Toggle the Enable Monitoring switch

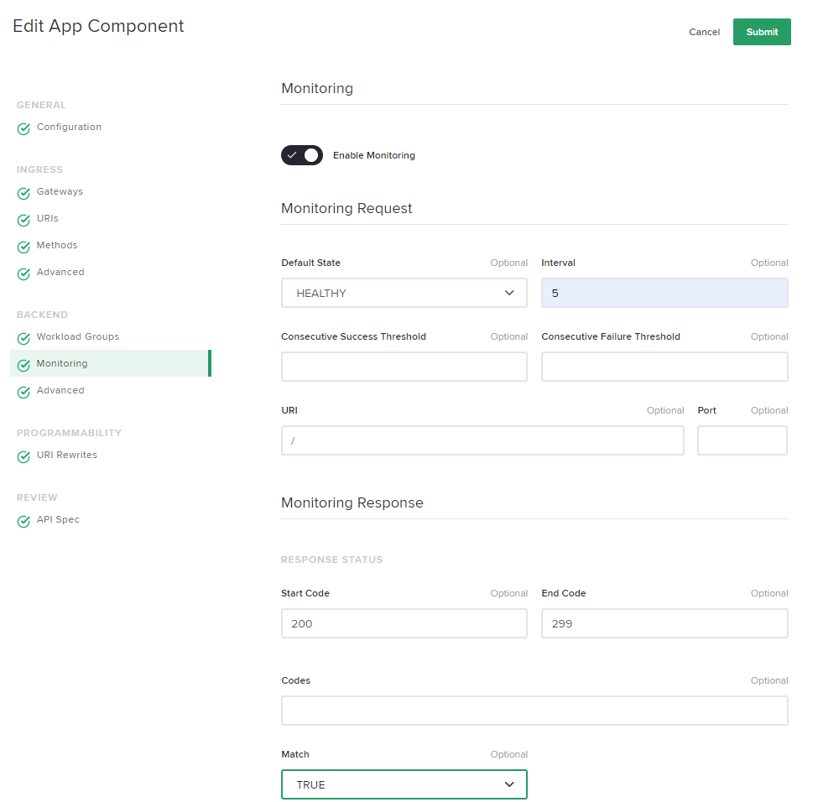point(302,155)
